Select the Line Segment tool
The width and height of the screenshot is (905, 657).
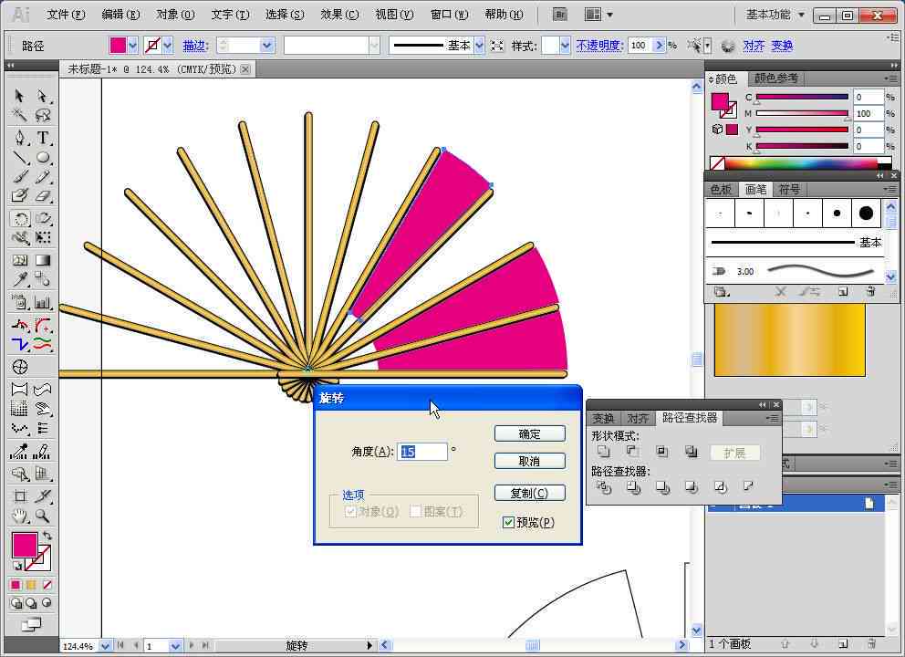[19, 157]
